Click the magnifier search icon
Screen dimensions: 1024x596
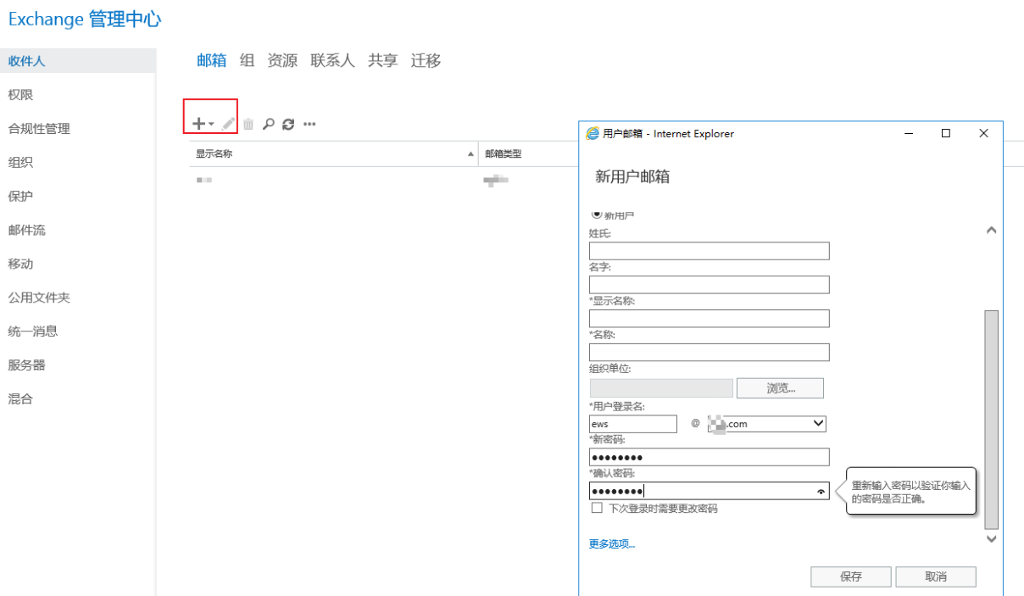pyautogui.click(x=268, y=124)
